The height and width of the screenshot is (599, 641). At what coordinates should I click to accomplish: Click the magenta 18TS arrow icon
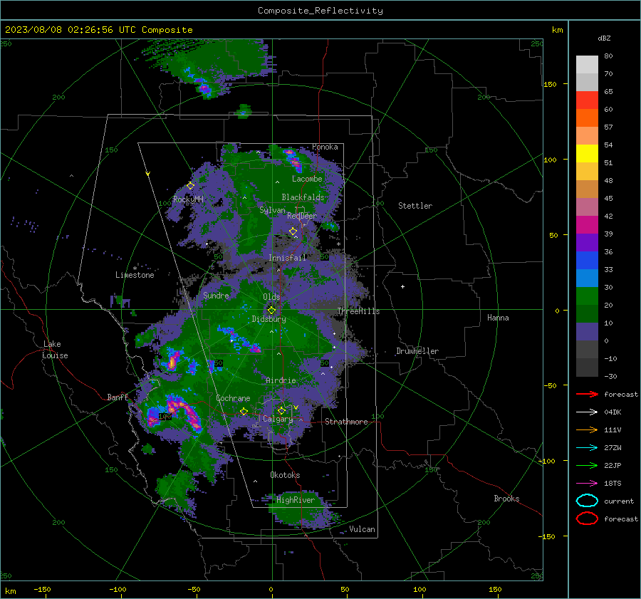[587, 484]
